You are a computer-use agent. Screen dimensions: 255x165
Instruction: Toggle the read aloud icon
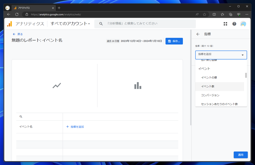(197, 15)
